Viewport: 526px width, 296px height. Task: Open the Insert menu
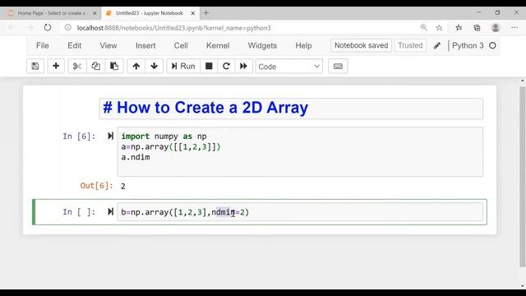click(x=145, y=46)
